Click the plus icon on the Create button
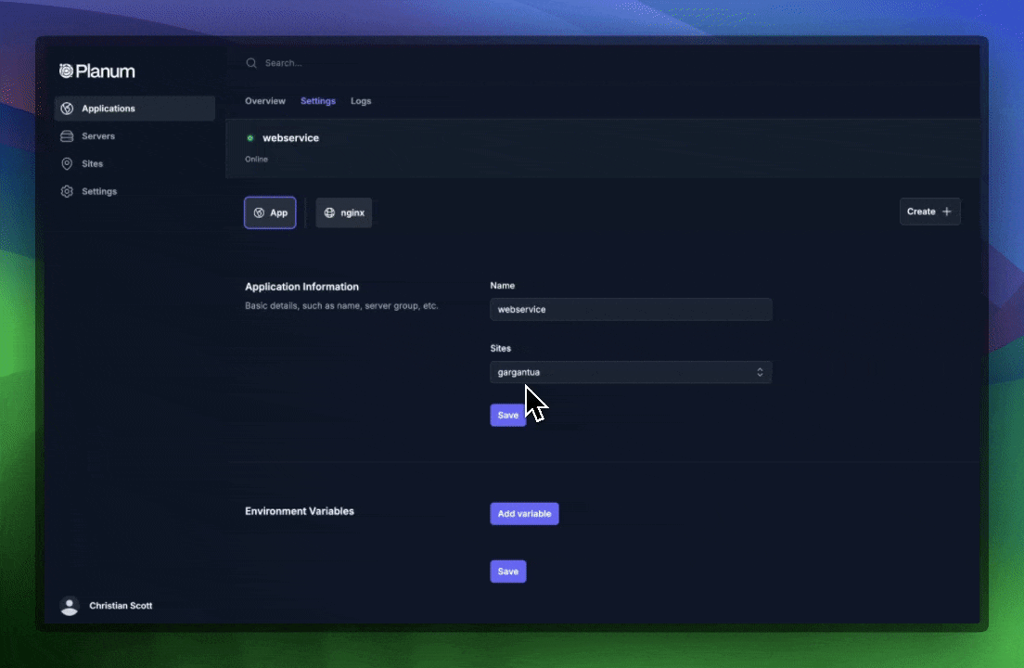 tap(945, 211)
